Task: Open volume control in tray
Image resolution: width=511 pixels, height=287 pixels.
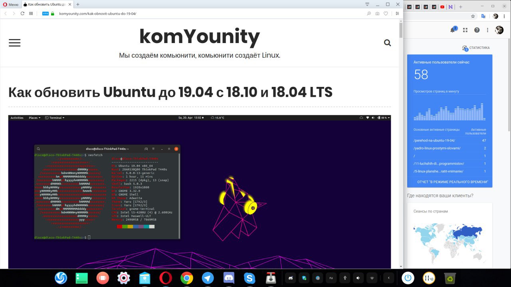Action: 358,278
